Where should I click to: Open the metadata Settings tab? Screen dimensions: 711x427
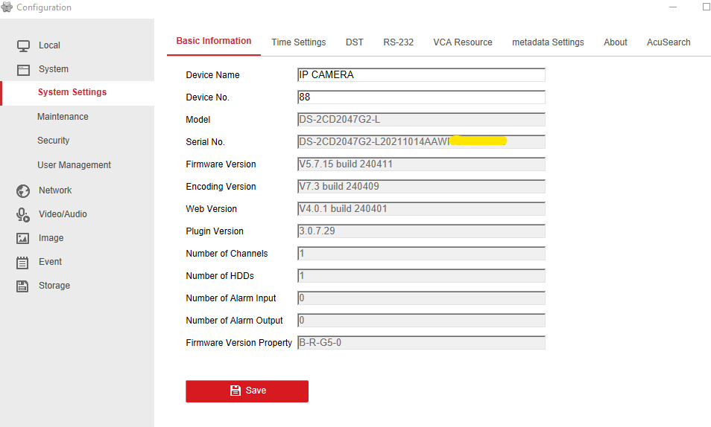click(x=548, y=42)
